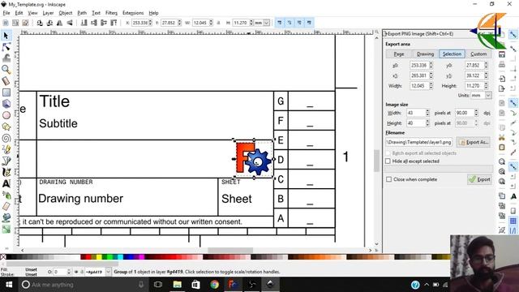Choose the Spray tool

pos(6,195)
